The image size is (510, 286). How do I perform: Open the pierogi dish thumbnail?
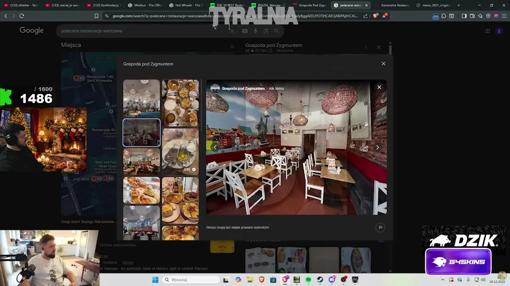pyautogui.click(x=141, y=190)
